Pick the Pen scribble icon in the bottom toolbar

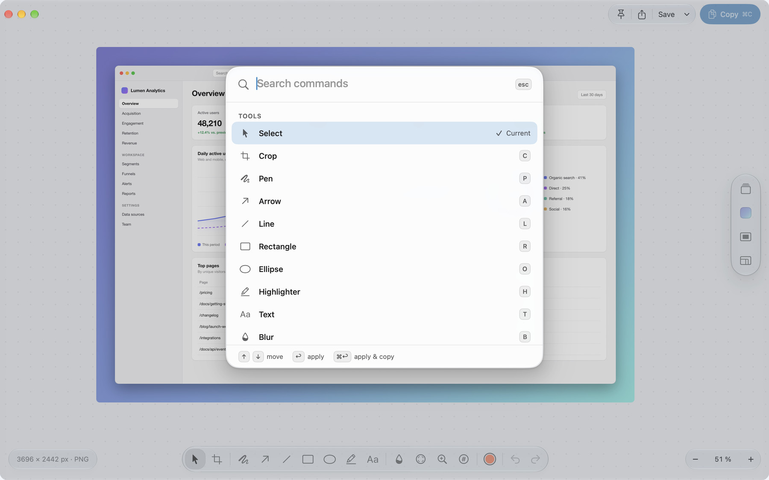pyautogui.click(x=244, y=459)
